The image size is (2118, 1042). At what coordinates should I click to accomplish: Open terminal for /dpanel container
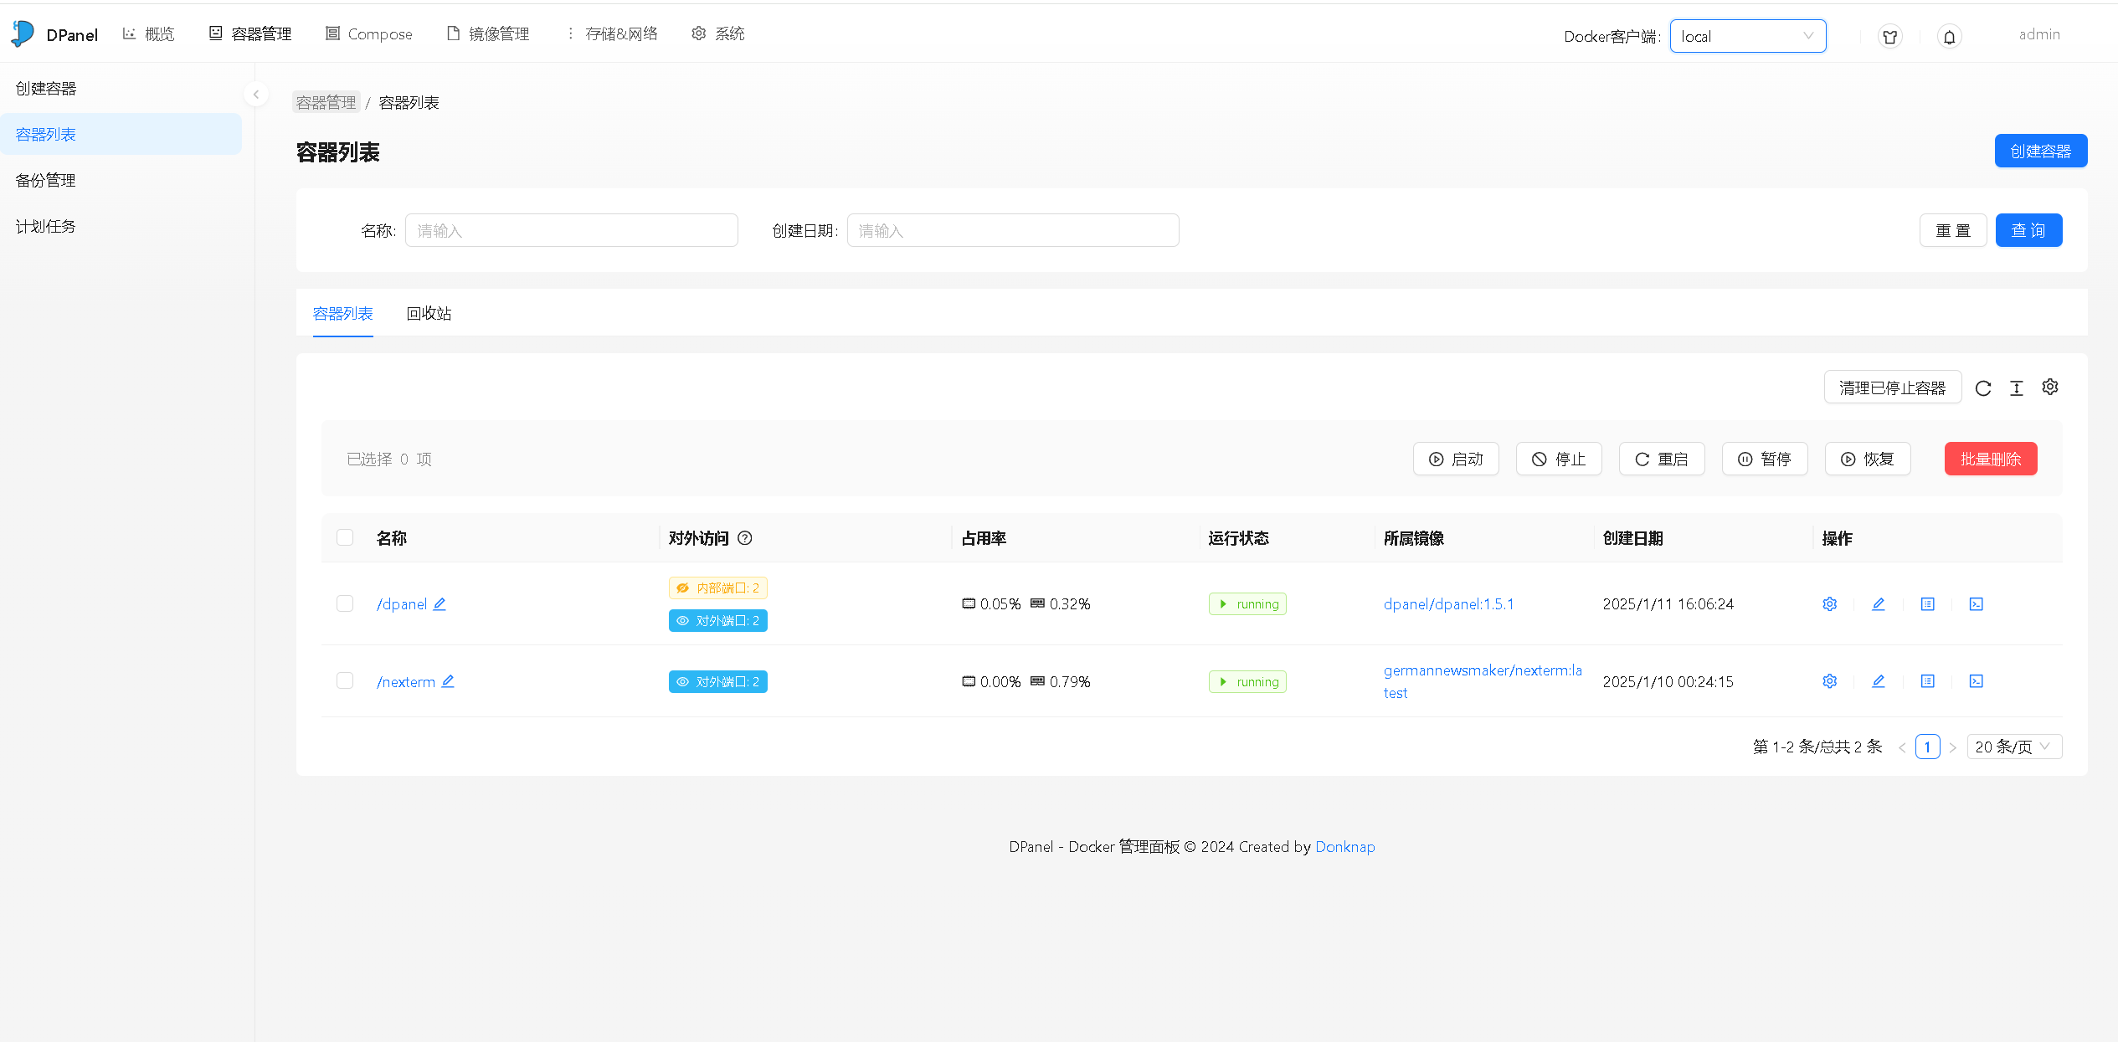click(x=1977, y=603)
